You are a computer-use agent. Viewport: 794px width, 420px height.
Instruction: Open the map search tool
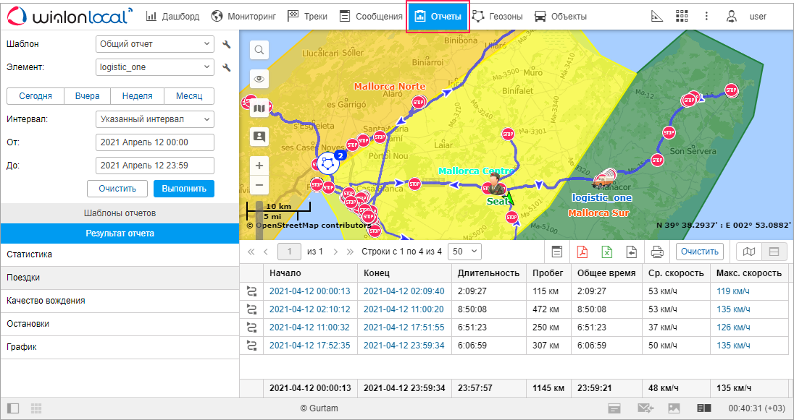click(259, 50)
